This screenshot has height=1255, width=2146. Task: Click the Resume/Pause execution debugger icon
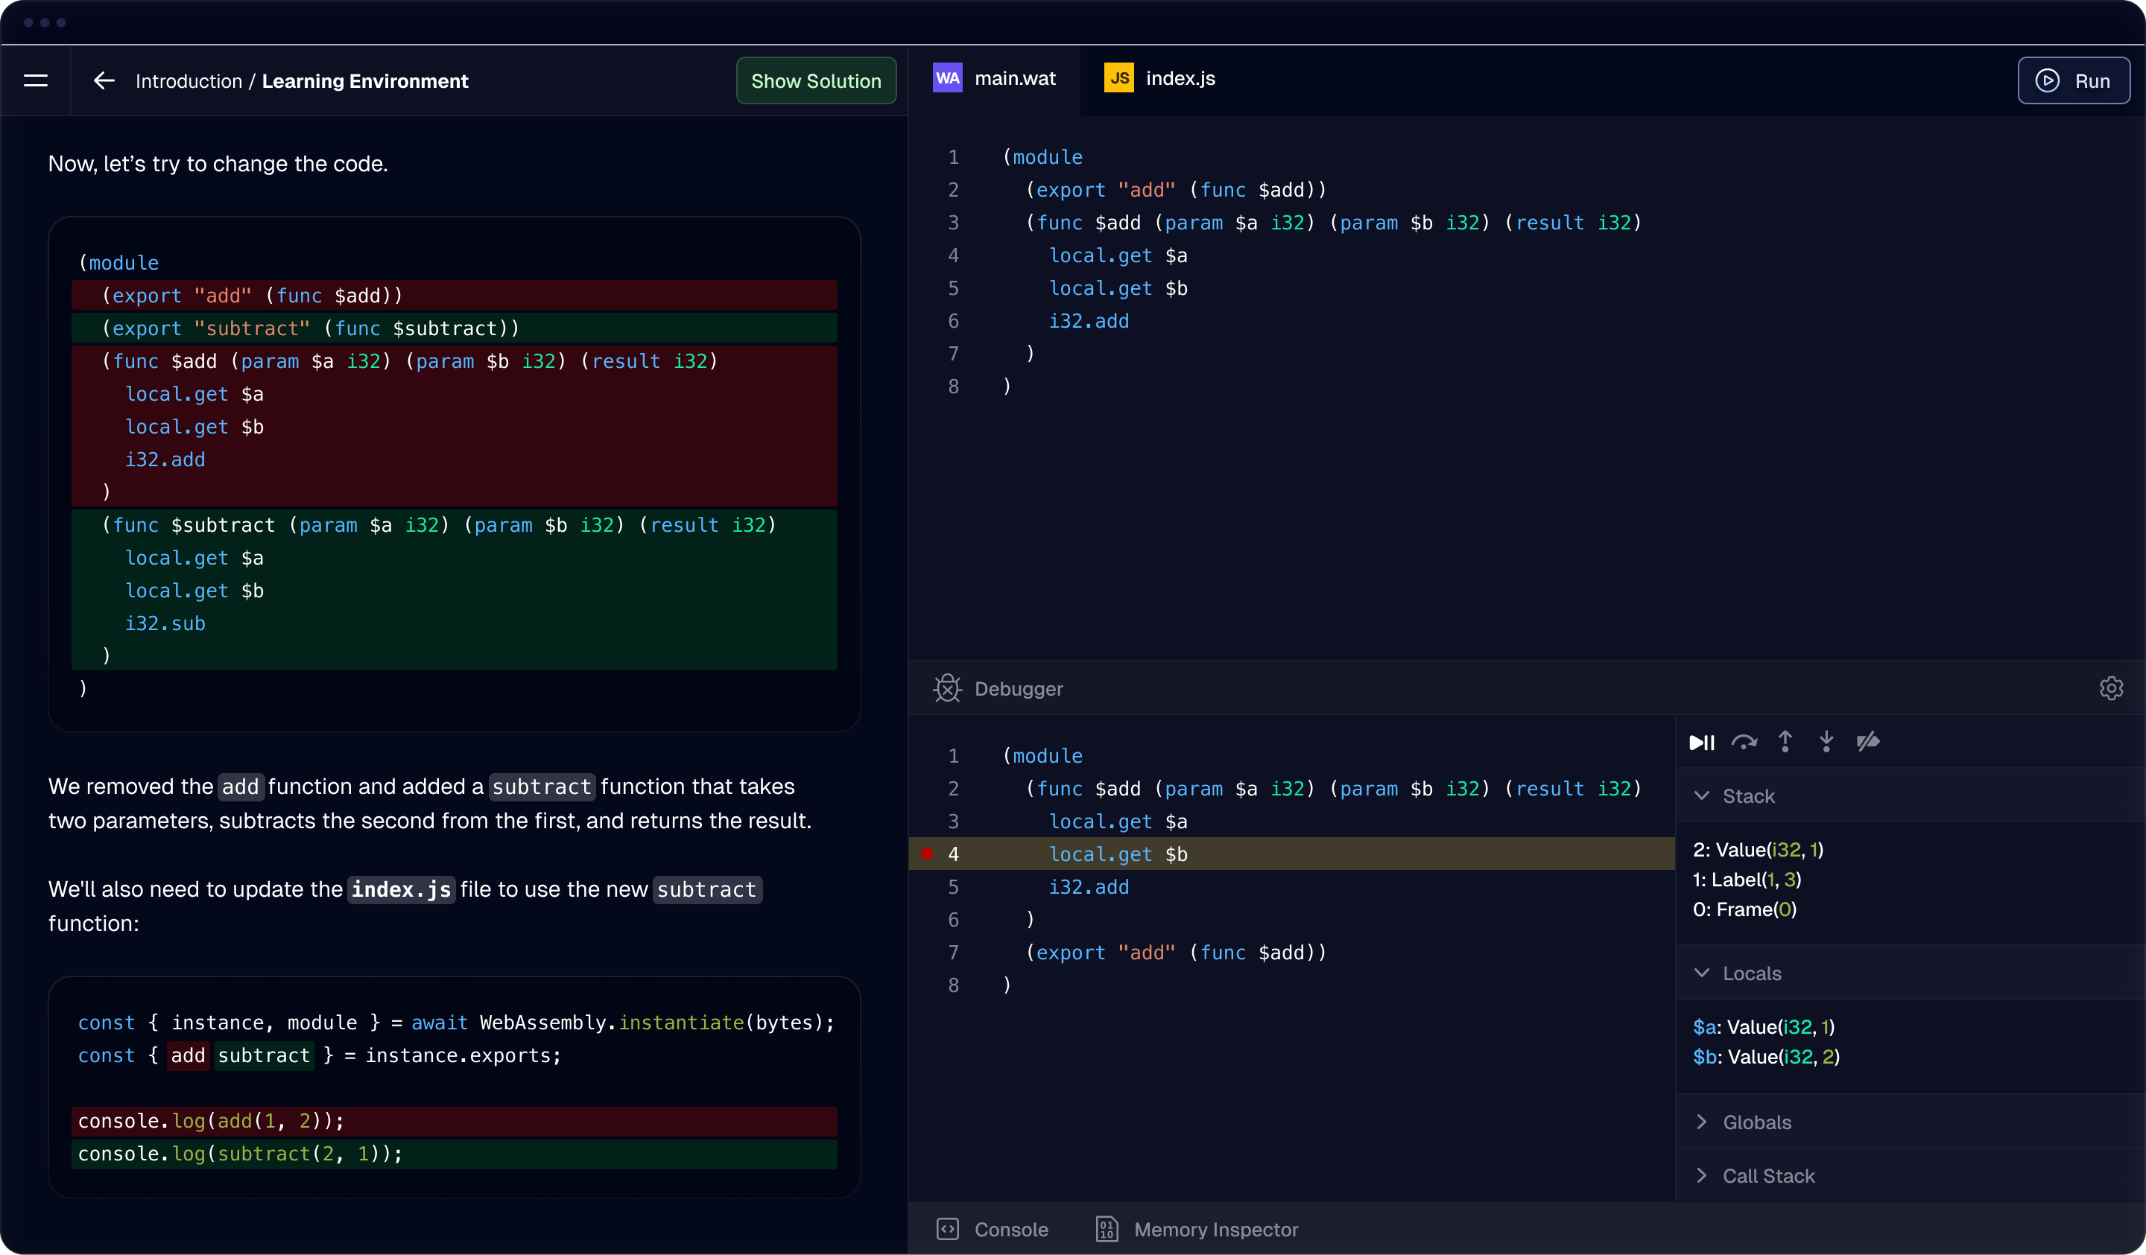pyautogui.click(x=1700, y=742)
